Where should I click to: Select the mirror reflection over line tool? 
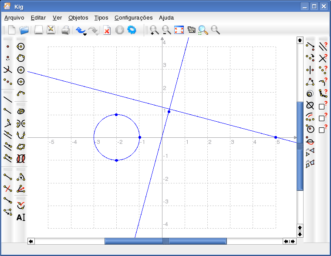pos(310,70)
